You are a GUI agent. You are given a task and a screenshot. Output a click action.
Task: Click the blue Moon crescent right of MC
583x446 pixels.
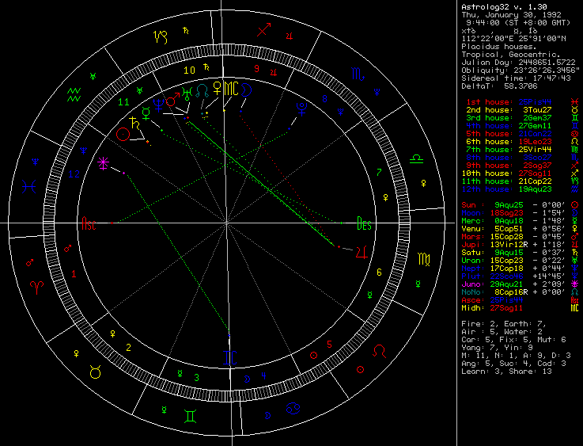pyautogui.click(x=246, y=90)
